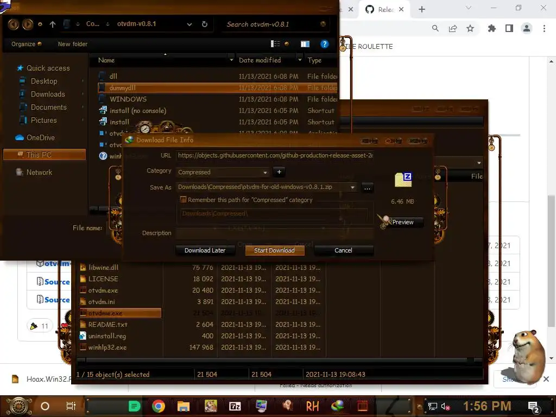Open explorer help icon

[324, 44]
